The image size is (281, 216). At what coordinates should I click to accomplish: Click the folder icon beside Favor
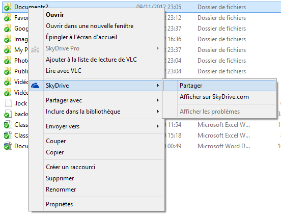(x=8, y=18)
